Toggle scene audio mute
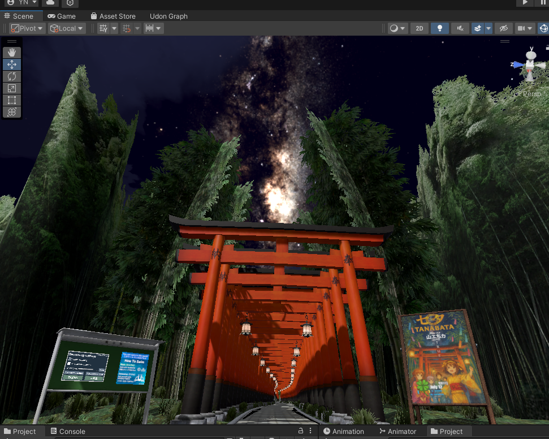Screen dimensions: 549x439 click(x=460, y=28)
